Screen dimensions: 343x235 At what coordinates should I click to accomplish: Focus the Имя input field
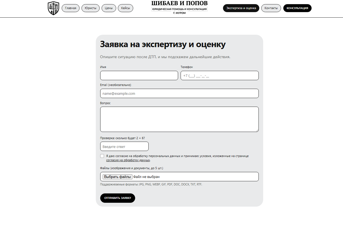[x=139, y=75]
